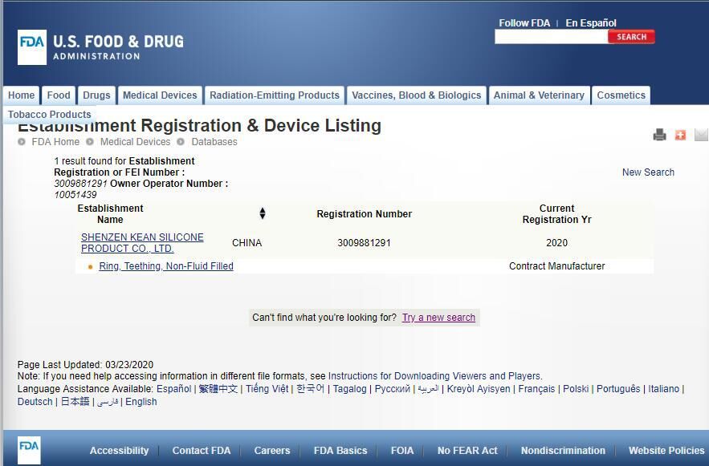The image size is (709, 466).
Task: Click the envelope email icon
Action: [x=701, y=135]
